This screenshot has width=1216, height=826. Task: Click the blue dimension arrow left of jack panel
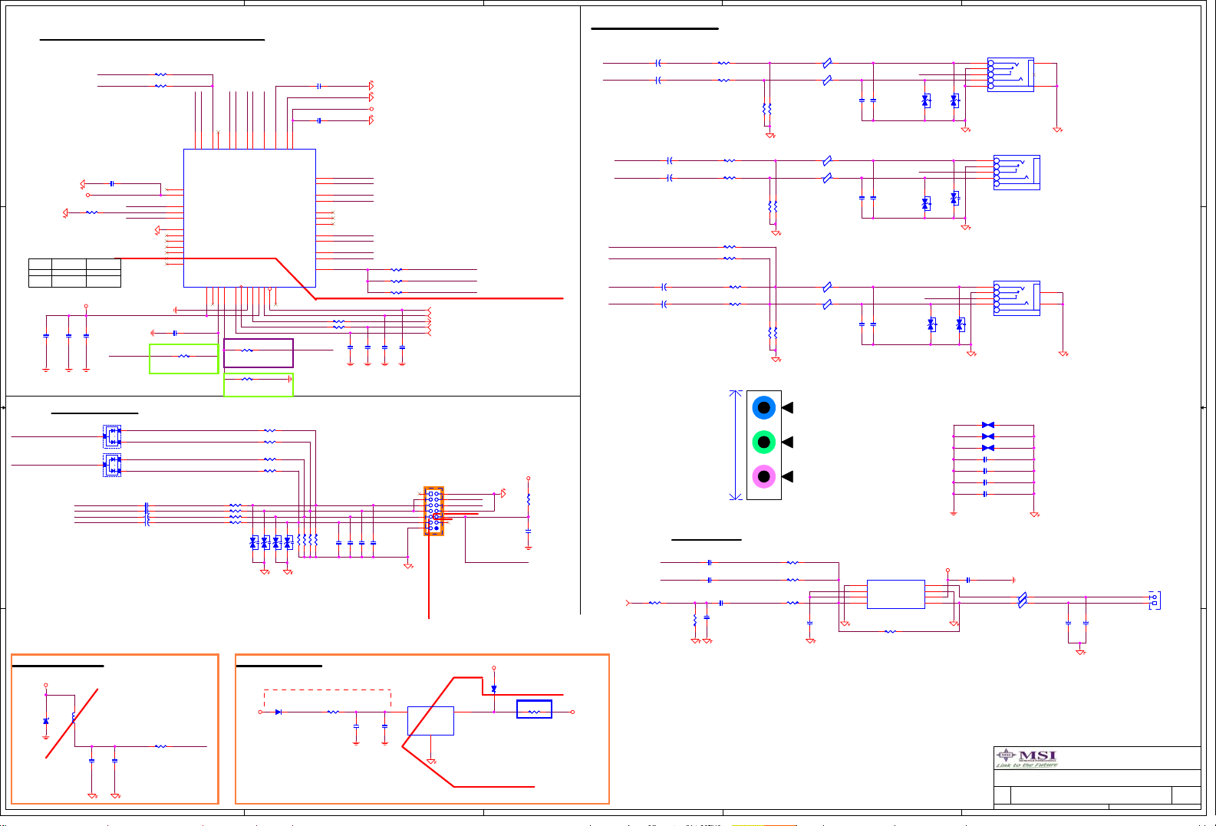point(737,445)
